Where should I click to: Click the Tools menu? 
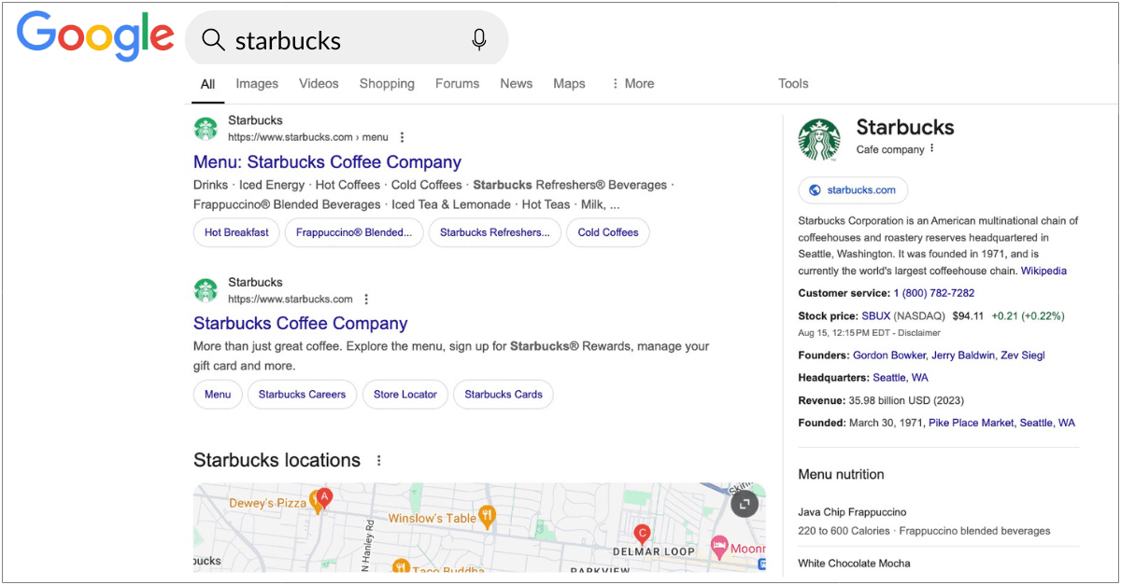(x=792, y=84)
